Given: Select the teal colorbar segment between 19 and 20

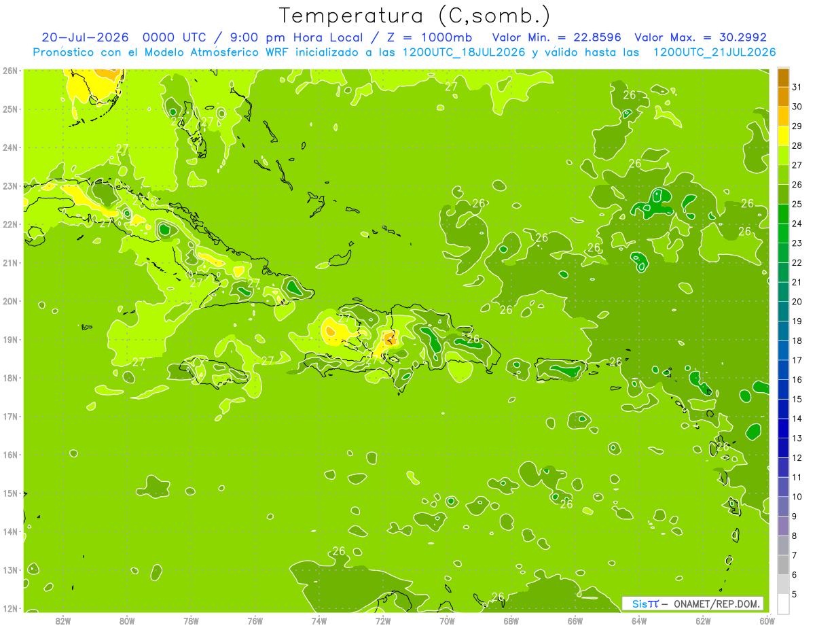Looking at the screenshot, I should (783, 311).
